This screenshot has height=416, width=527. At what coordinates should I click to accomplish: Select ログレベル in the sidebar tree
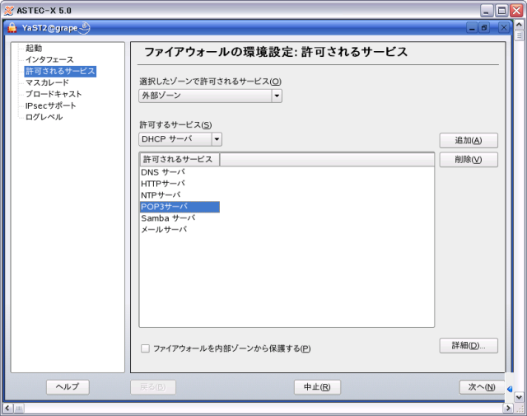(44, 117)
